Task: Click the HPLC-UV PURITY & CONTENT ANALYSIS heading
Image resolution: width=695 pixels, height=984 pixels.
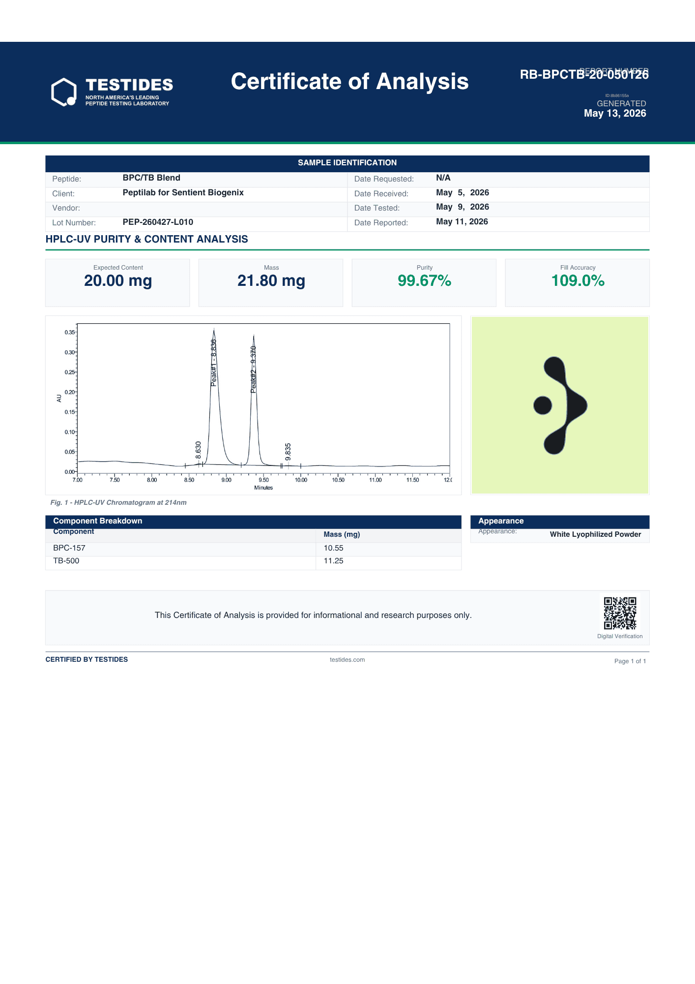Action: click(x=147, y=240)
